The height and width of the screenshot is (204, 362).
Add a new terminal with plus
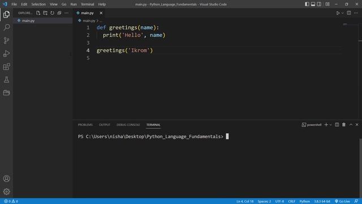click(326, 125)
